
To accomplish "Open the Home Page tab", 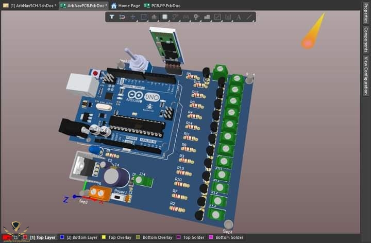I will [126, 6].
